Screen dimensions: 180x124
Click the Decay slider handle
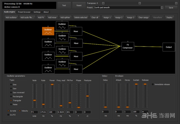click(128, 107)
